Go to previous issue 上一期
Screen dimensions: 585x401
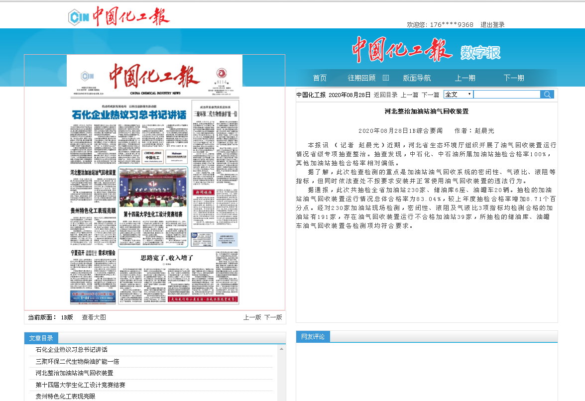pyautogui.click(x=465, y=78)
